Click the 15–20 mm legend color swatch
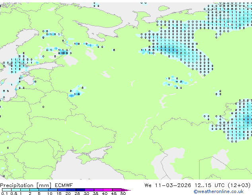The width and height of the screenshot is (252, 195). 62,190
